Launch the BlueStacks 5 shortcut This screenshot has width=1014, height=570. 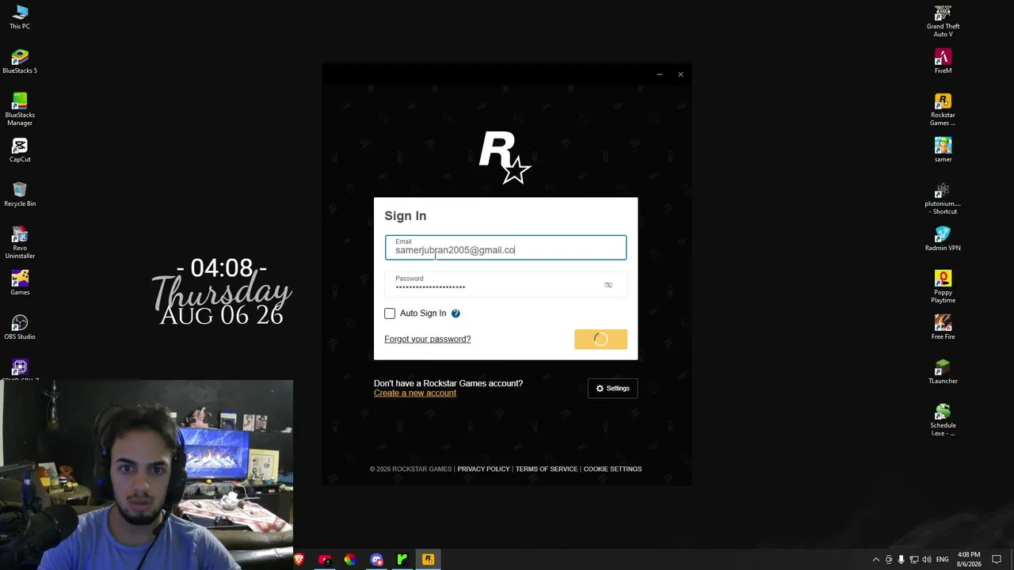pyautogui.click(x=20, y=62)
